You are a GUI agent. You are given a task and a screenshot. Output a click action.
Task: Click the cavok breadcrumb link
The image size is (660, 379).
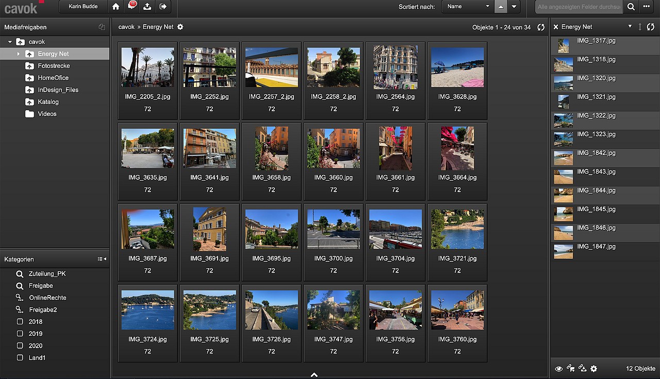tap(126, 27)
